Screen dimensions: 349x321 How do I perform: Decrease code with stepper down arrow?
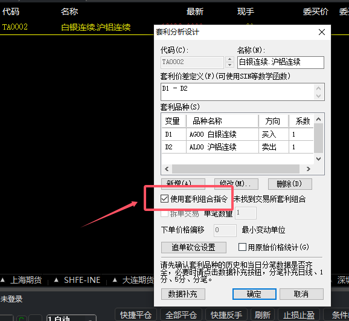(x=229, y=65)
